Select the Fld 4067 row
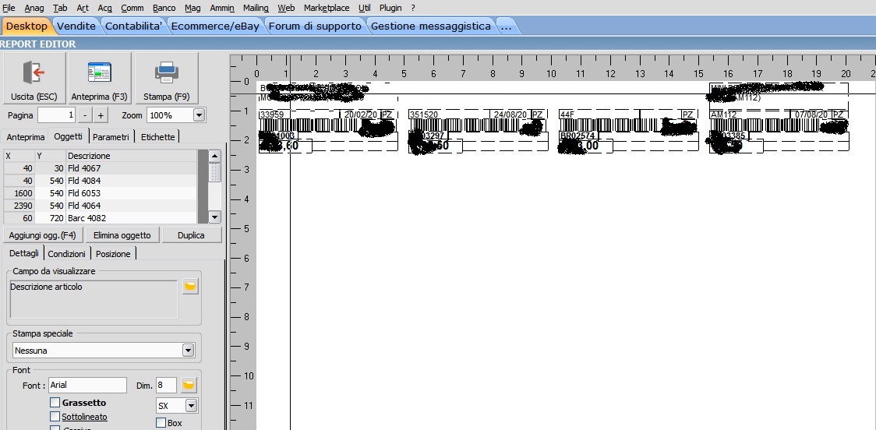Viewport: 876px width, 430px height. (101, 168)
